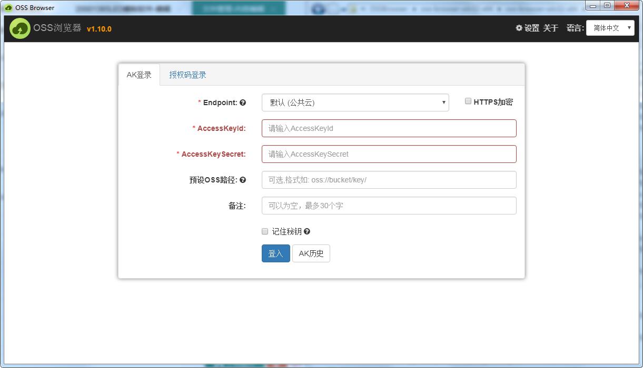The height and width of the screenshot is (368, 643).
Task: Click into the AccessKeySecret field
Action: 389,154
